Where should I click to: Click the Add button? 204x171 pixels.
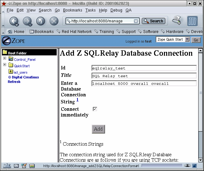tap(98, 129)
